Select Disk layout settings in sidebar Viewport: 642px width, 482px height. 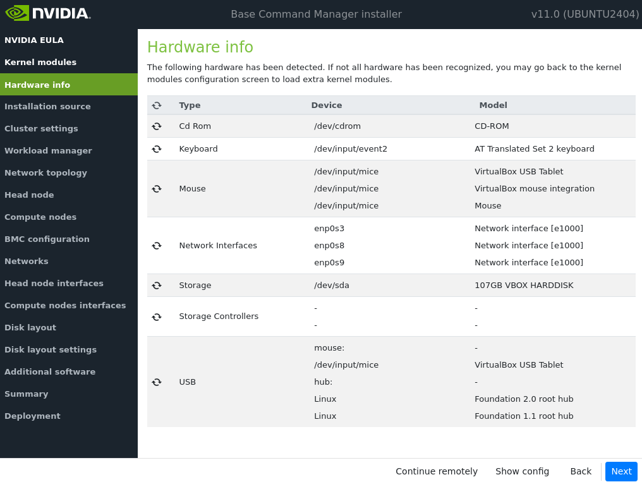pyautogui.click(x=69, y=349)
